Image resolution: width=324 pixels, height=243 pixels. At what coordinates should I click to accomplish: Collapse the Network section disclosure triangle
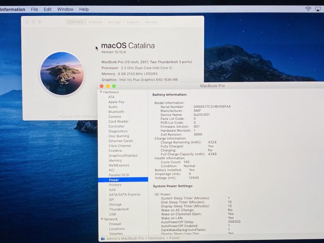[x=102, y=219]
